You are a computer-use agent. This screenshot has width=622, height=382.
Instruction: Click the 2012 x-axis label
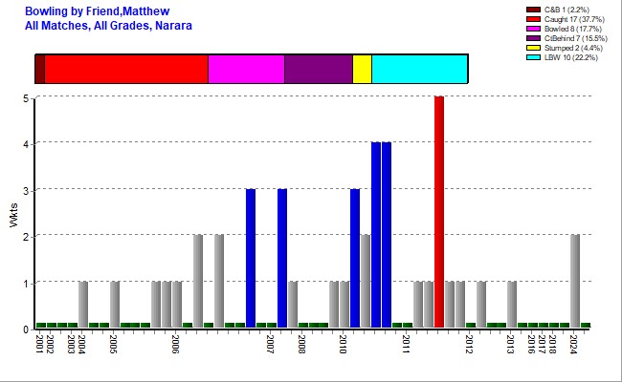pyautogui.click(x=469, y=344)
